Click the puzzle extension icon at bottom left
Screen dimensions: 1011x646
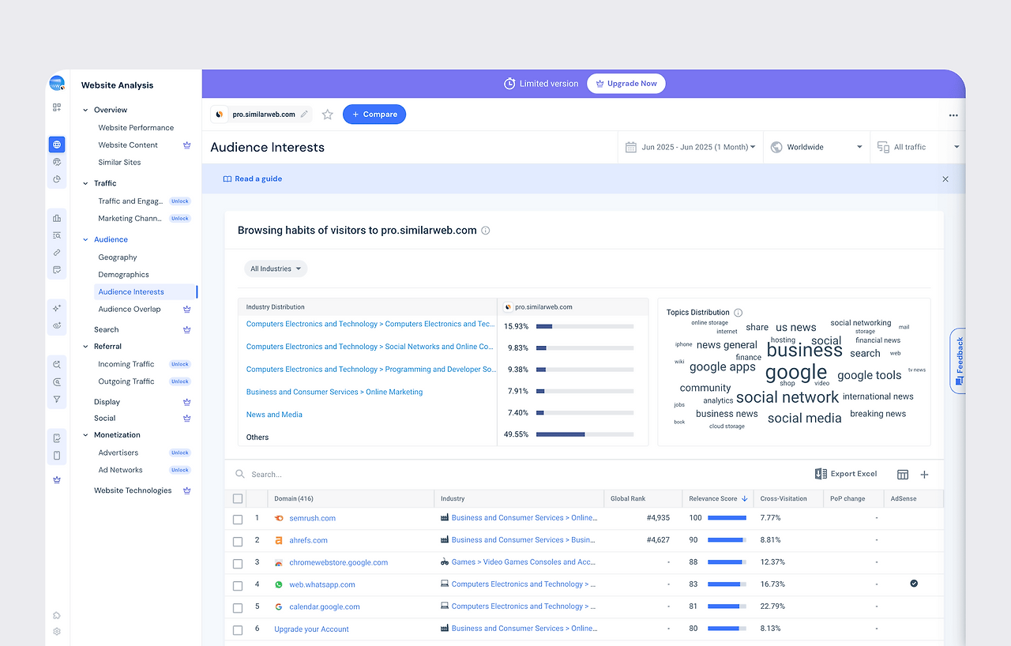tap(57, 615)
